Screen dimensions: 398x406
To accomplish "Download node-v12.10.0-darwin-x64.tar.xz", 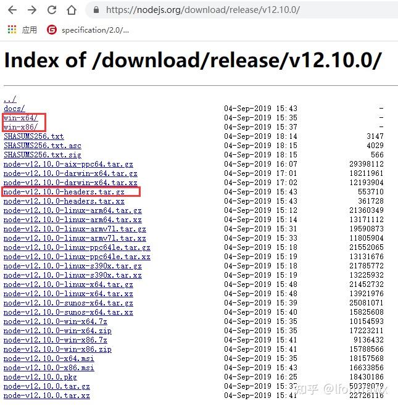I will tap(70, 183).
